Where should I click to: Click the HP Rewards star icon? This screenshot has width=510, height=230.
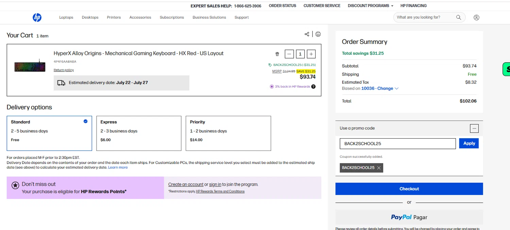[x=272, y=87]
